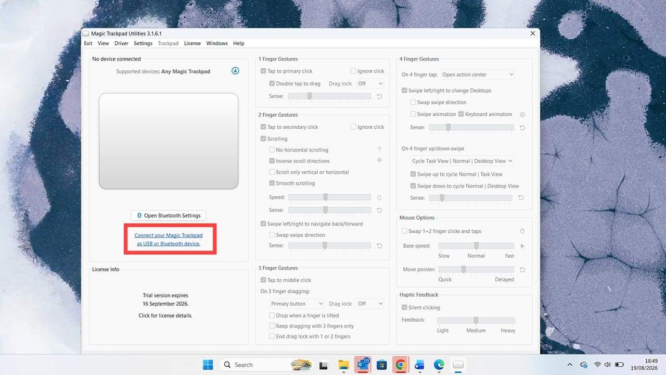
Task: Open the Help menu
Action: pyautogui.click(x=239, y=43)
